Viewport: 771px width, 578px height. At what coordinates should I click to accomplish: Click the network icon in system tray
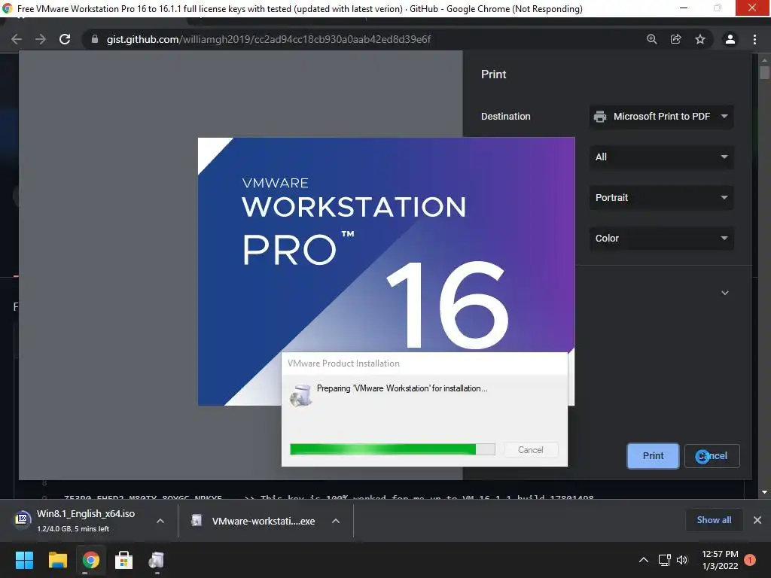[664, 560]
